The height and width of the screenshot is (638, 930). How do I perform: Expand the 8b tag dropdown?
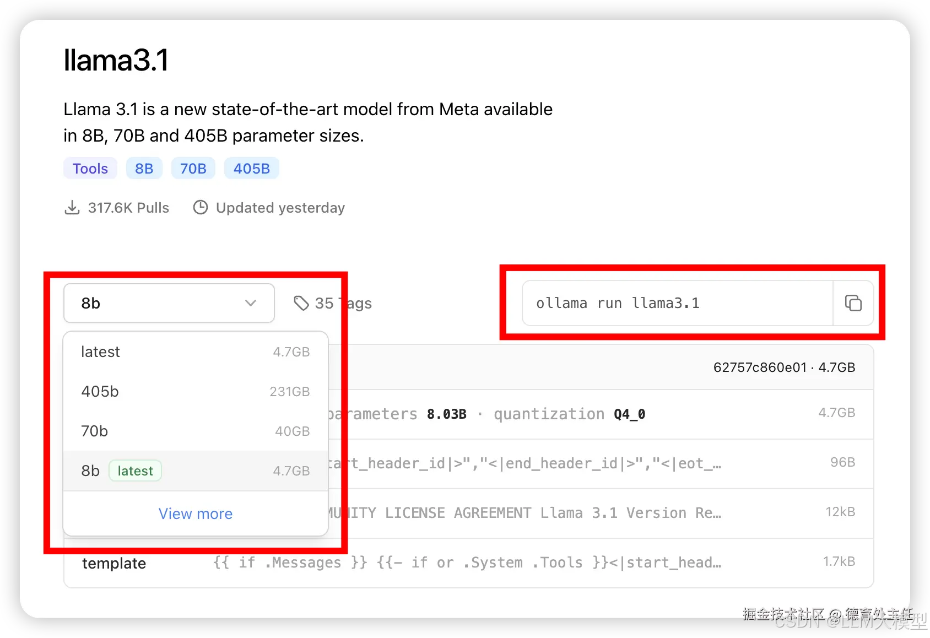169,303
